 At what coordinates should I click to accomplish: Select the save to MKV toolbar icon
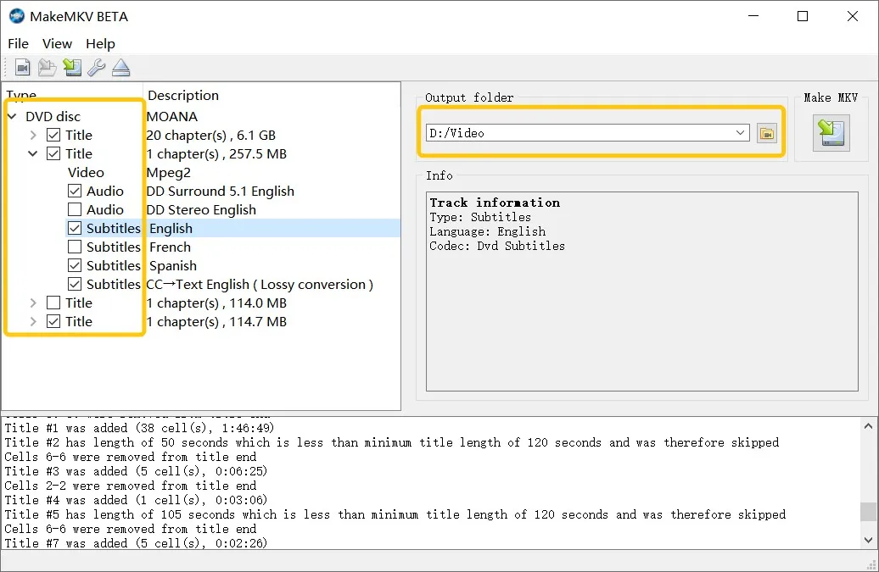tap(72, 67)
